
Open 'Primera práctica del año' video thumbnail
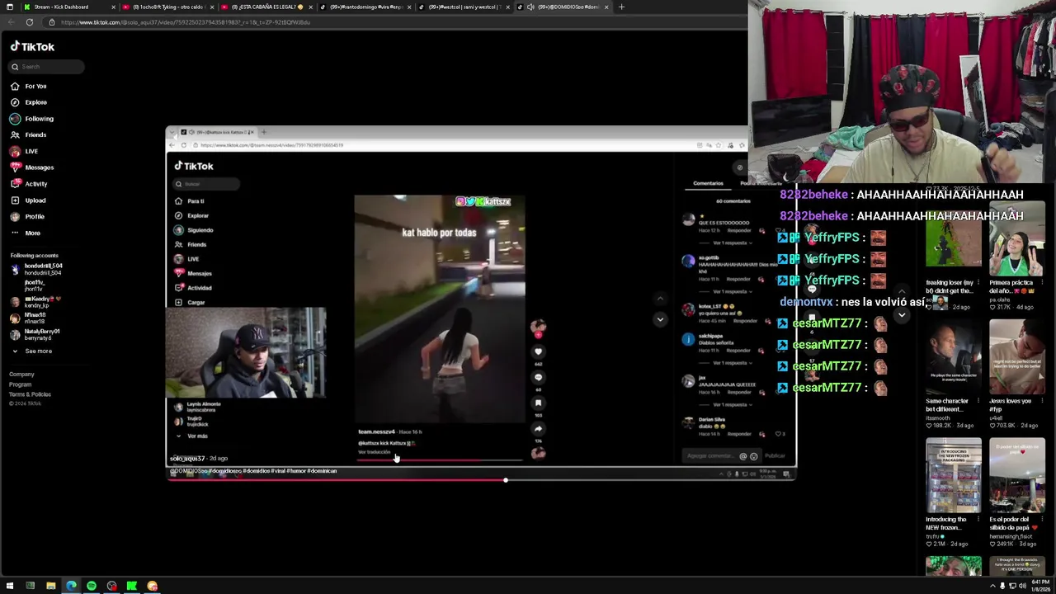pyautogui.click(x=1017, y=237)
